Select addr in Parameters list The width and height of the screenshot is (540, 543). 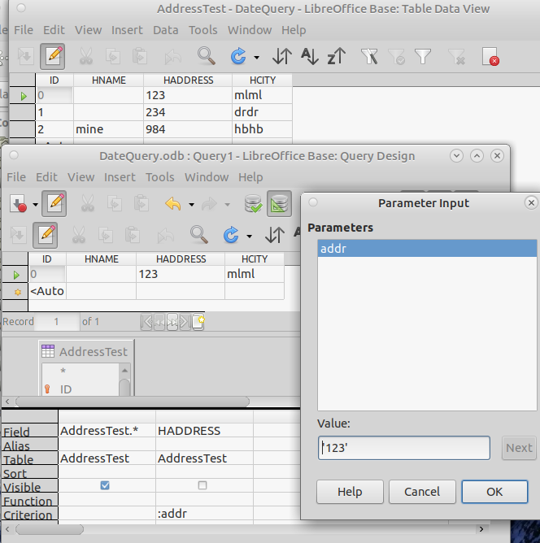pos(427,249)
